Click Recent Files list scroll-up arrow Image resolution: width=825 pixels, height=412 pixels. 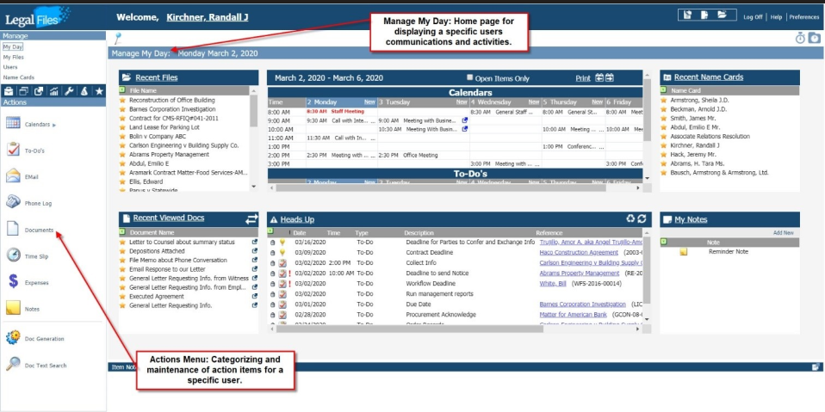254,89
